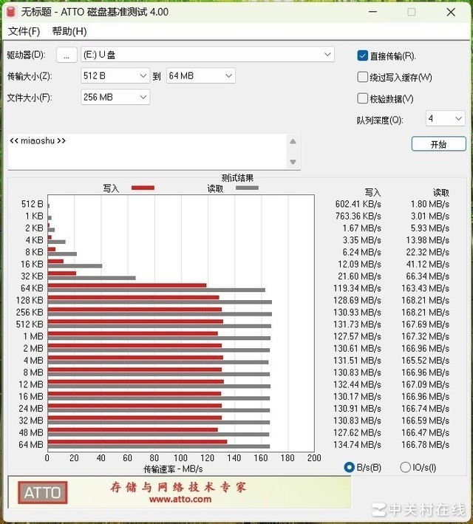473x524 pixels.
Task: Click the 131.73 MB/s write value
Action: pos(358,324)
